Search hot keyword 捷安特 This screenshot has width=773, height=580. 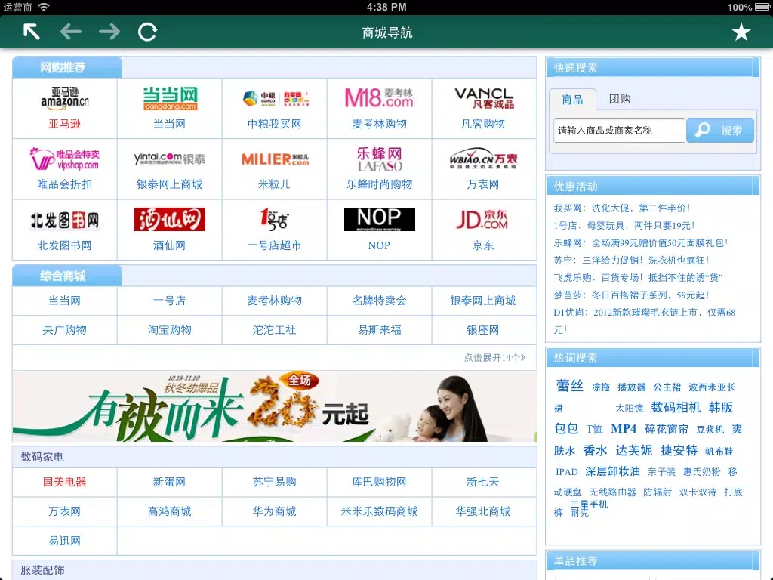coord(679,450)
